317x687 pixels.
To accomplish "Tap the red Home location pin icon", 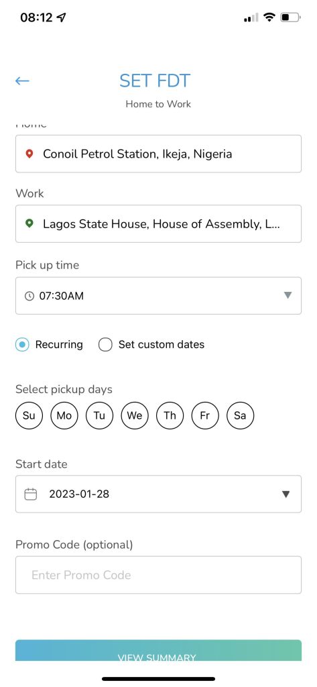I will (x=29, y=154).
